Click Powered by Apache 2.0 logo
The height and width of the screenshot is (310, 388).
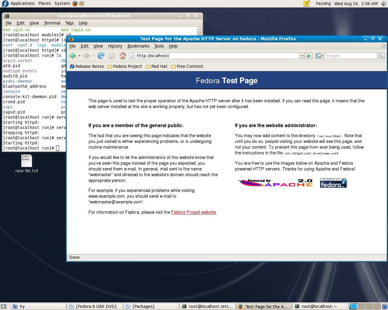click(275, 183)
